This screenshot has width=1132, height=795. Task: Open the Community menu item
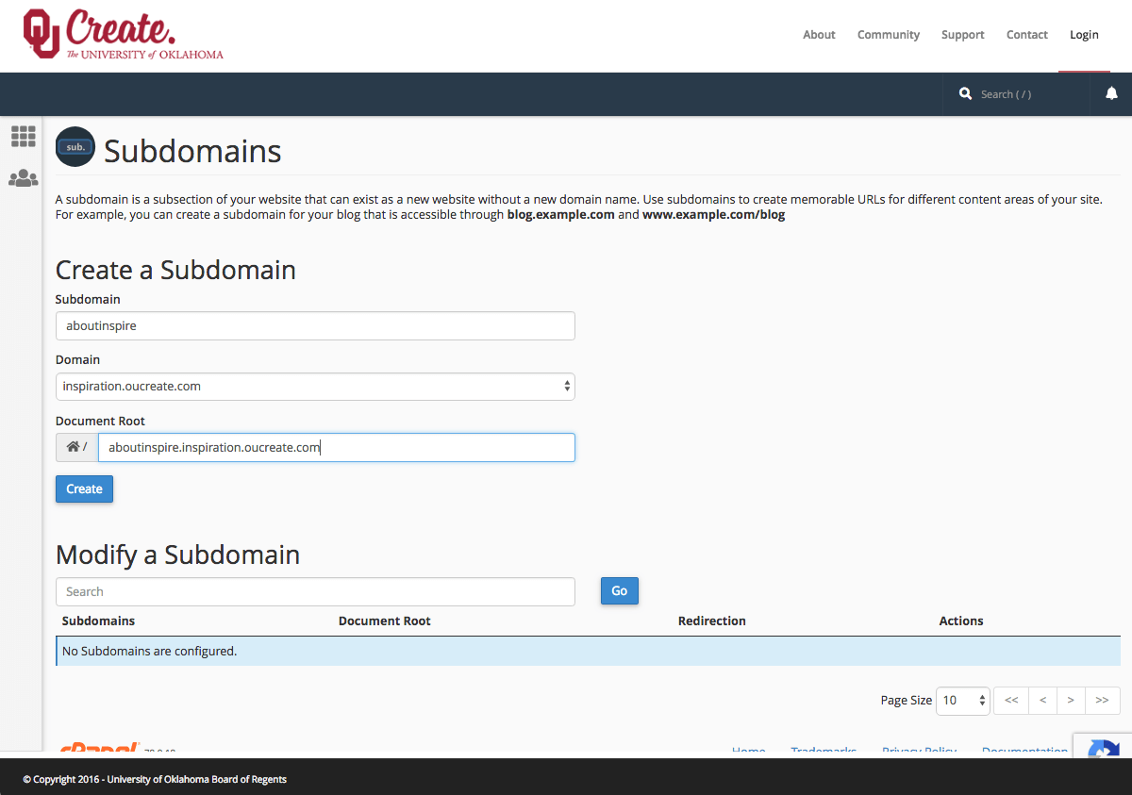click(889, 35)
